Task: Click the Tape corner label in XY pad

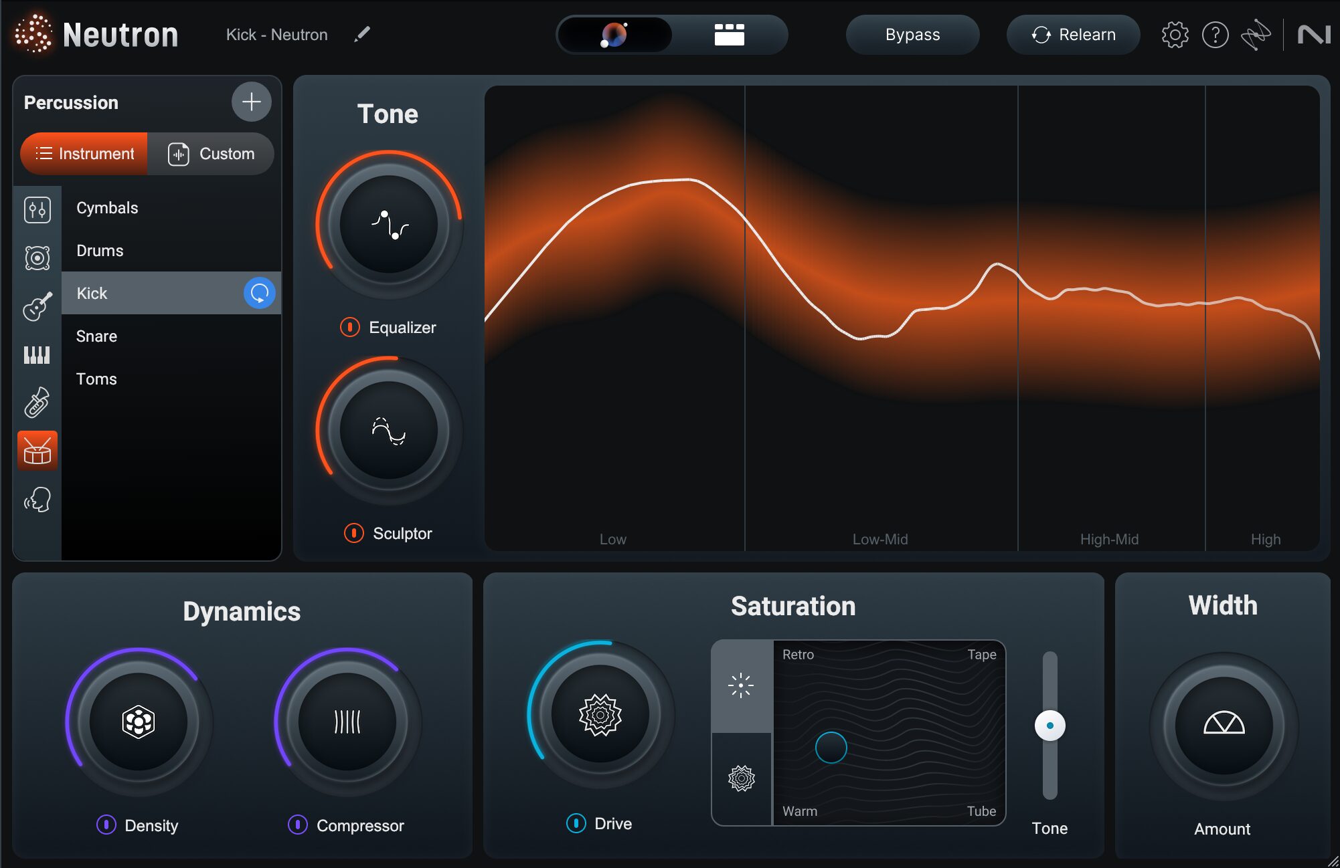Action: click(x=981, y=654)
